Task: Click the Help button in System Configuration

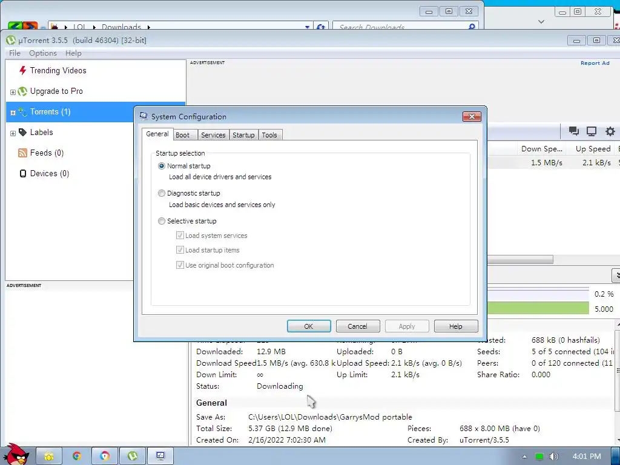Action: click(456, 326)
